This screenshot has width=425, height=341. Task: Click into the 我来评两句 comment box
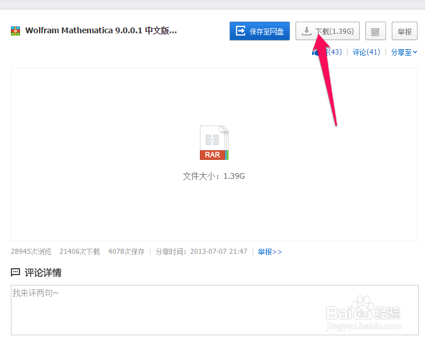pos(215,310)
